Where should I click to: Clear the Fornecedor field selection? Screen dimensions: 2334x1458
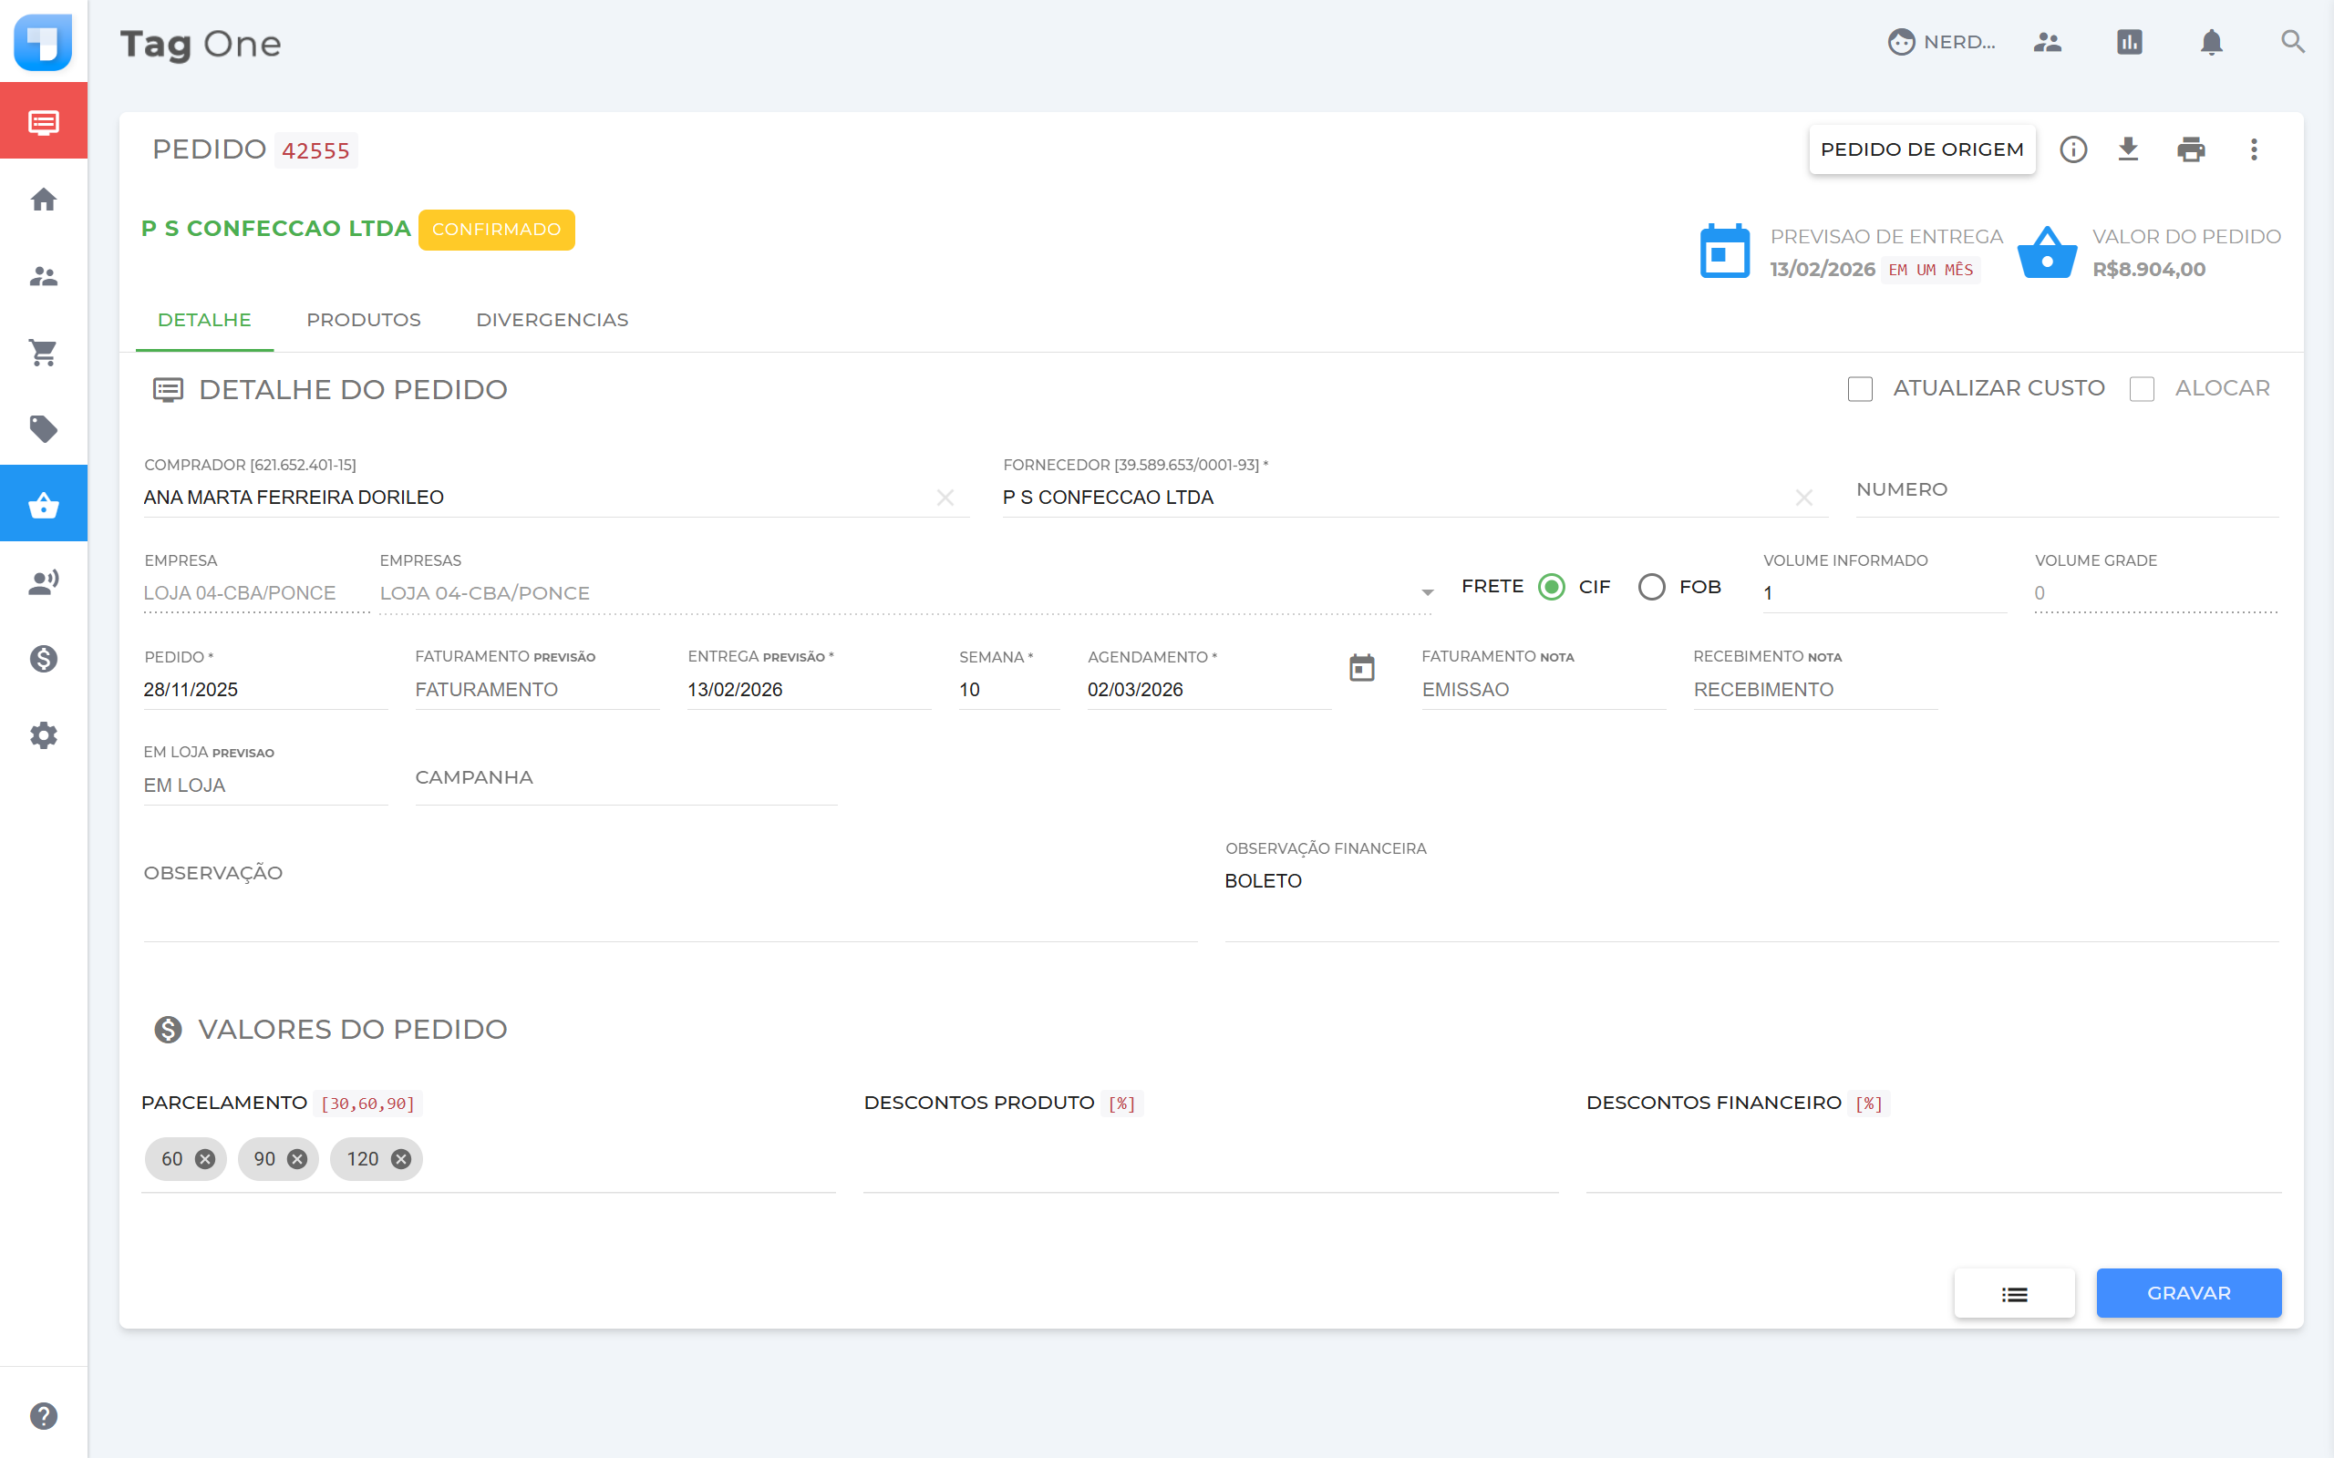pyautogui.click(x=1803, y=498)
